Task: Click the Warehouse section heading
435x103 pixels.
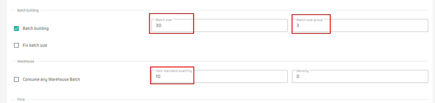Action: pyautogui.click(x=26, y=61)
